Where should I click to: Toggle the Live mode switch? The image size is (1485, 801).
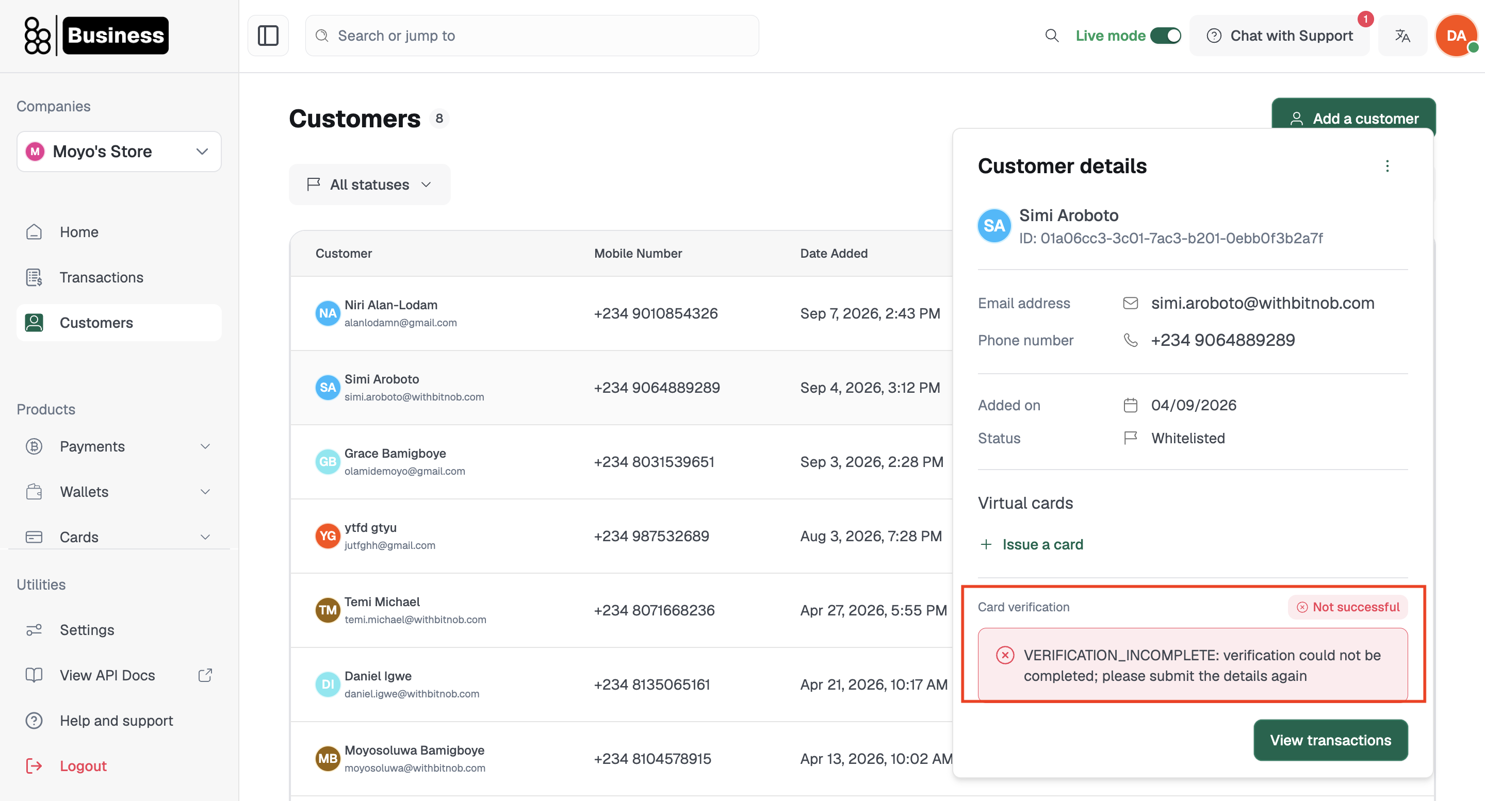tap(1165, 36)
